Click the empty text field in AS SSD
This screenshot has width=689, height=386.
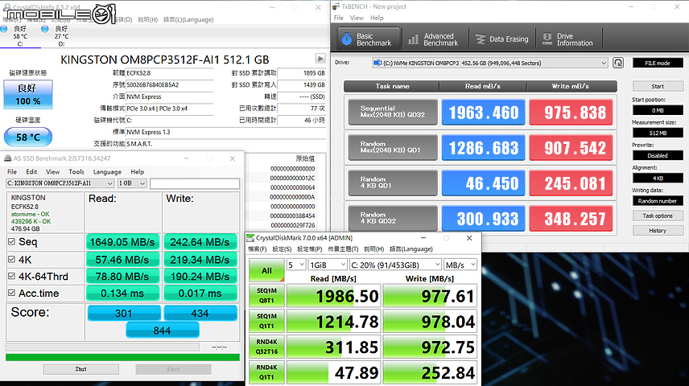point(195,183)
